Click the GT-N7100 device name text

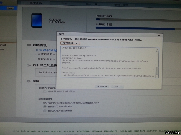[x=57, y=22]
